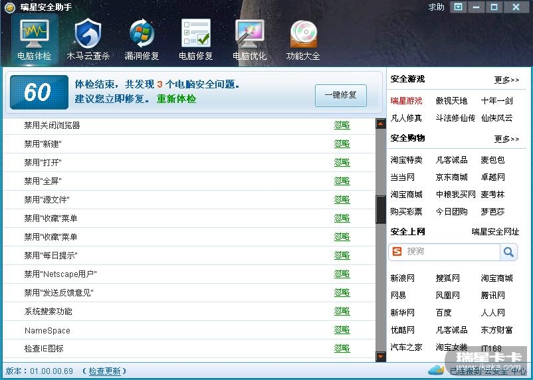533x380 pixels.
Task: Open the 淘宝特卖 shopping link
Action: point(406,160)
